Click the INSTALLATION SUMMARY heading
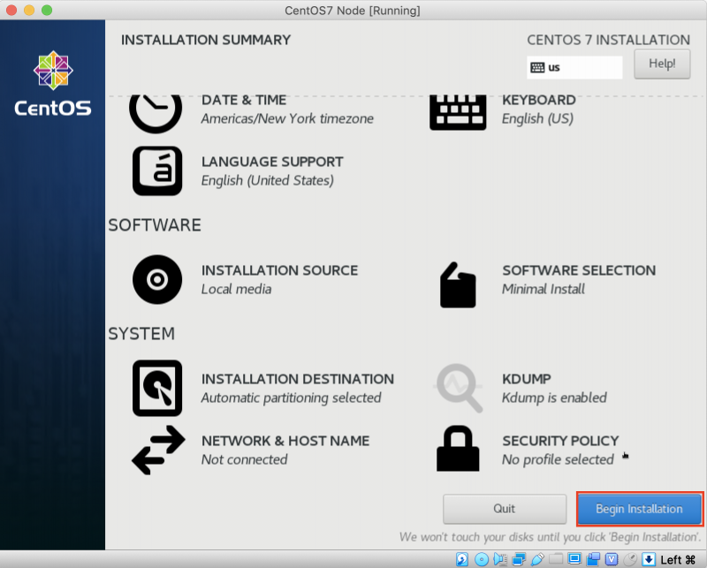This screenshot has height=568, width=707. (x=206, y=40)
